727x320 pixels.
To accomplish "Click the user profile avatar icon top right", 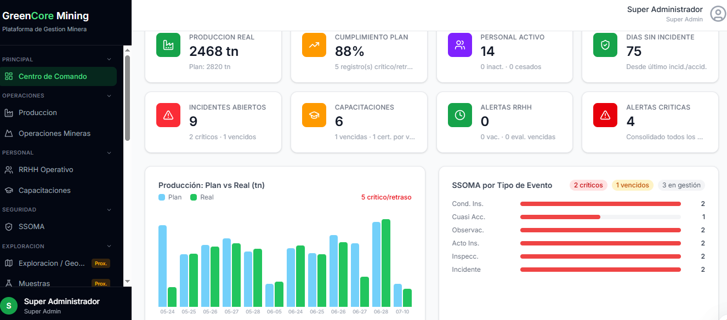I will click(x=718, y=14).
